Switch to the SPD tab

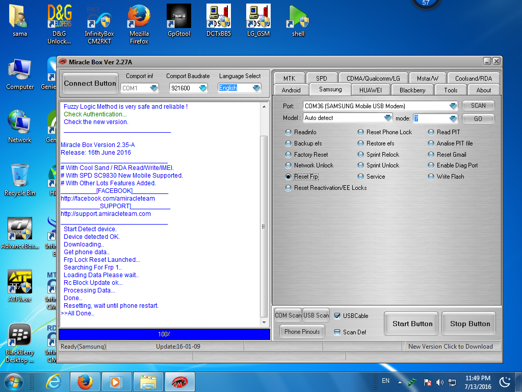pyautogui.click(x=322, y=78)
